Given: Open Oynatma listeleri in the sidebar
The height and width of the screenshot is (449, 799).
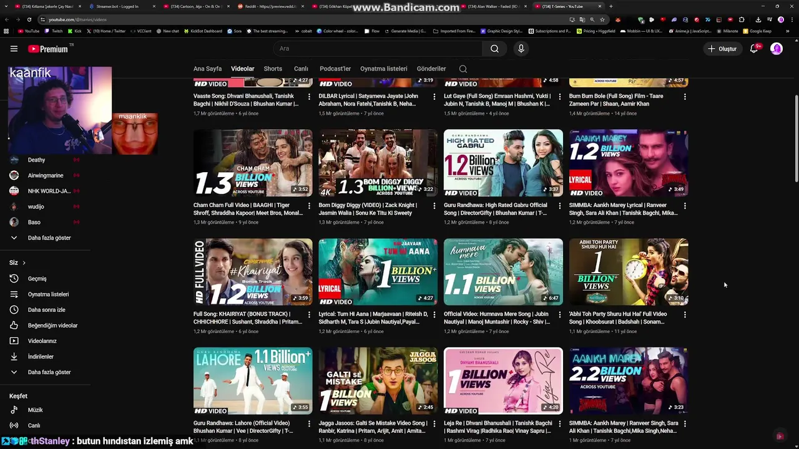Looking at the screenshot, I should click(x=47, y=294).
